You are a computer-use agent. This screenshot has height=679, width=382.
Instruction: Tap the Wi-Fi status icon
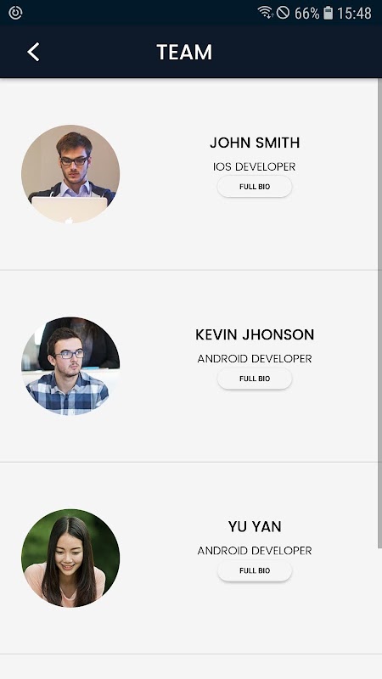pyautogui.click(x=265, y=12)
